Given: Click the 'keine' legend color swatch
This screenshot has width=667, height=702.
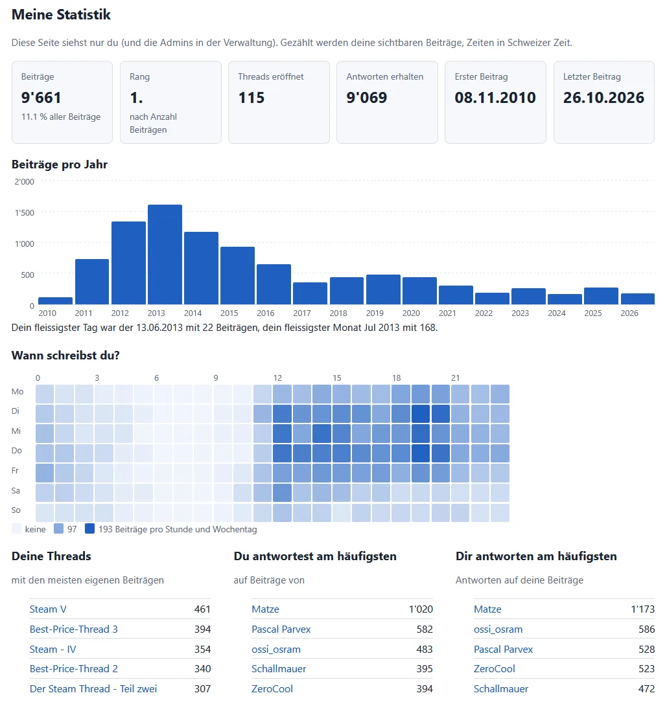Looking at the screenshot, I should (17, 528).
